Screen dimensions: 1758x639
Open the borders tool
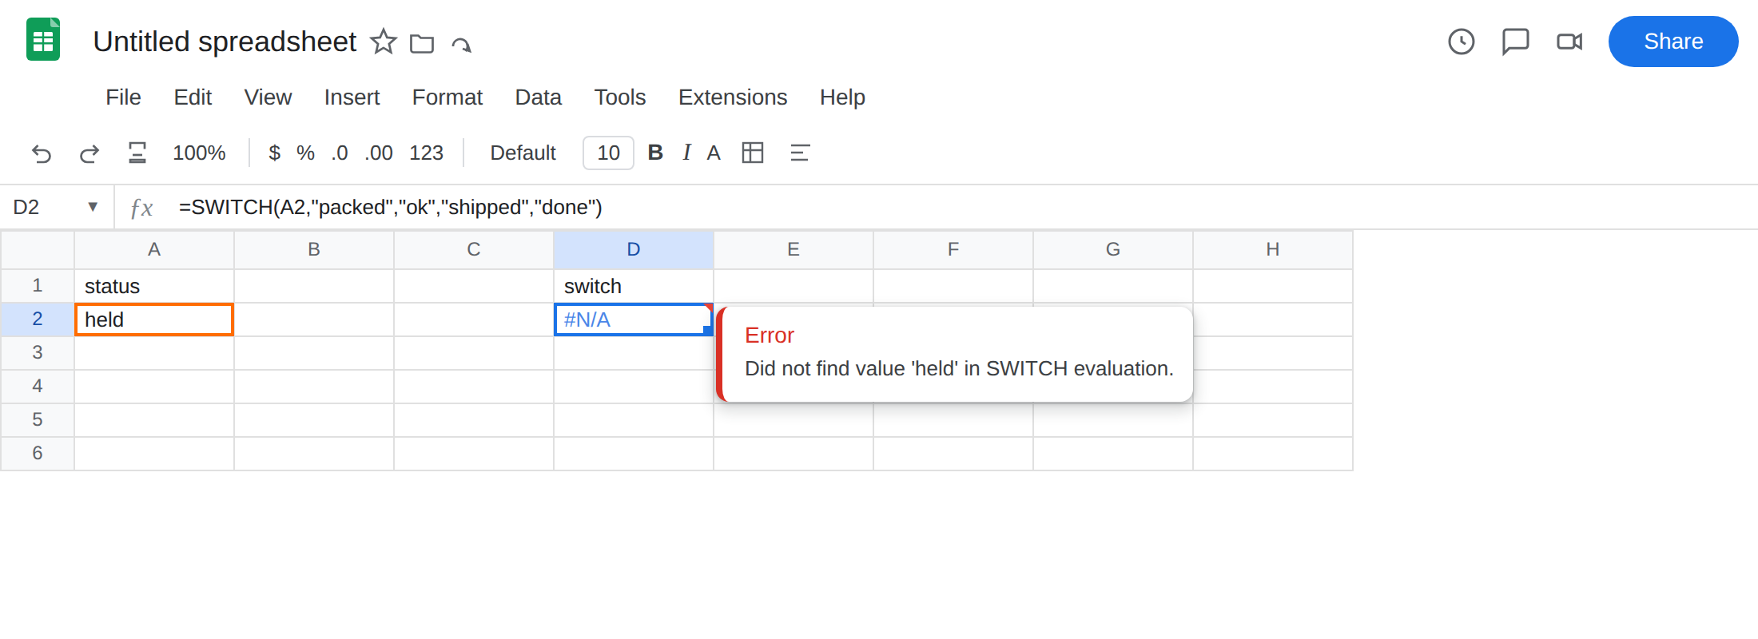[x=753, y=153]
